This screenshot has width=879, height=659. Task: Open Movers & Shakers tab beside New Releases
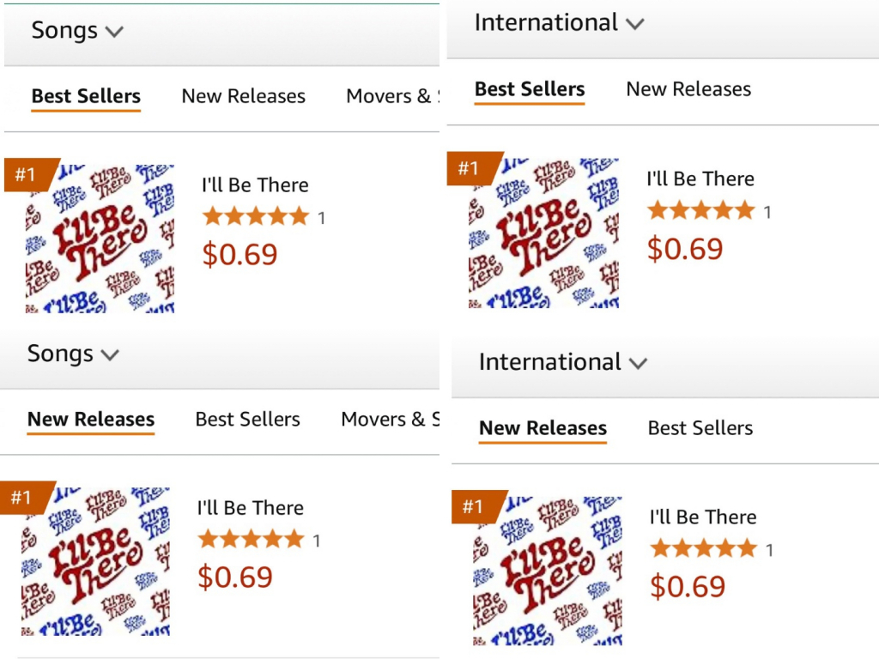pos(392,96)
